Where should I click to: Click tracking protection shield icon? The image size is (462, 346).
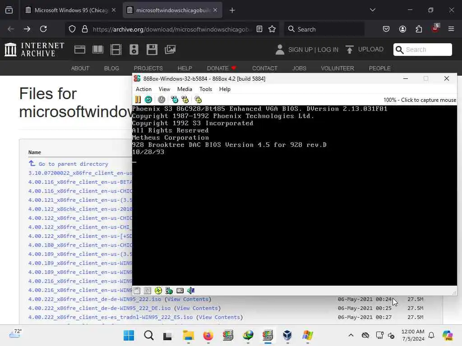coord(72,29)
